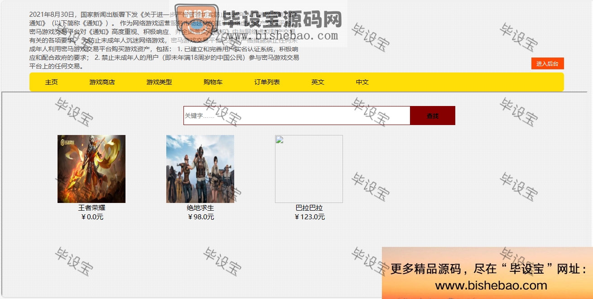Click the ￥0.0元 price text

click(x=92, y=217)
